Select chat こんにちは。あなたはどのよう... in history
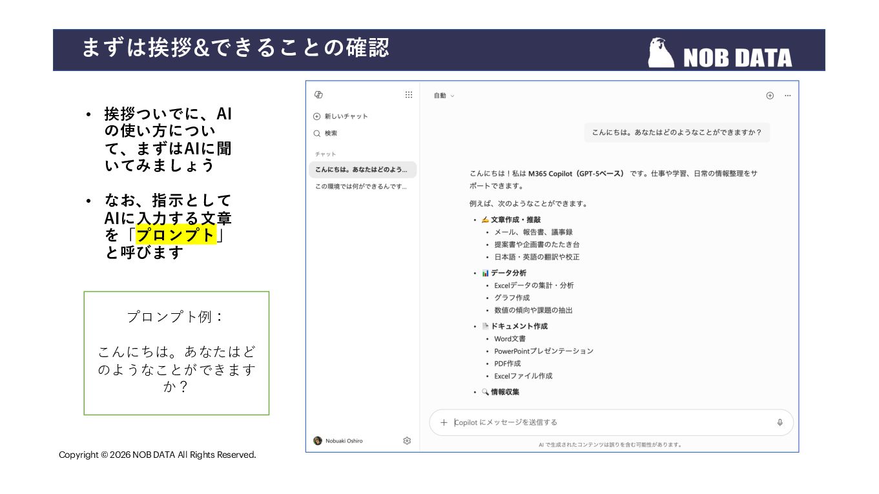The height and width of the screenshot is (494, 879). pos(362,170)
